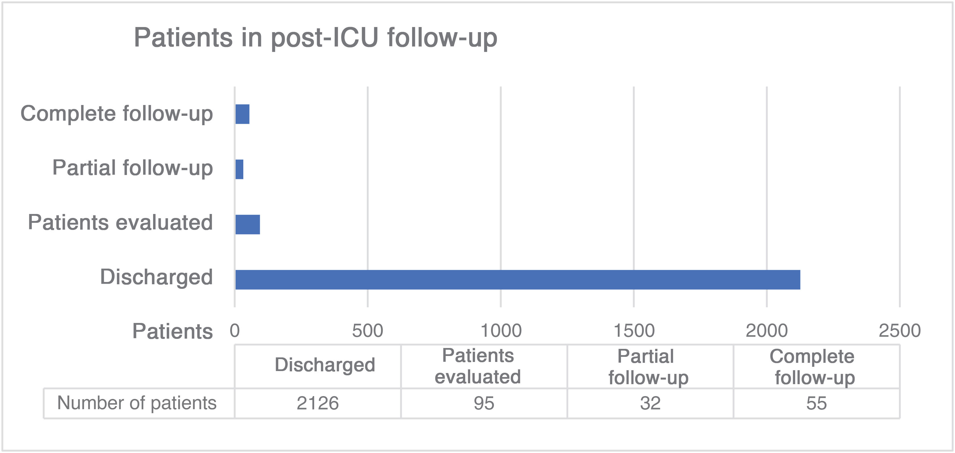Select the Patients evaluated bar
Image resolution: width=955 pixels, height=453 pixels.
click(248, 225)
